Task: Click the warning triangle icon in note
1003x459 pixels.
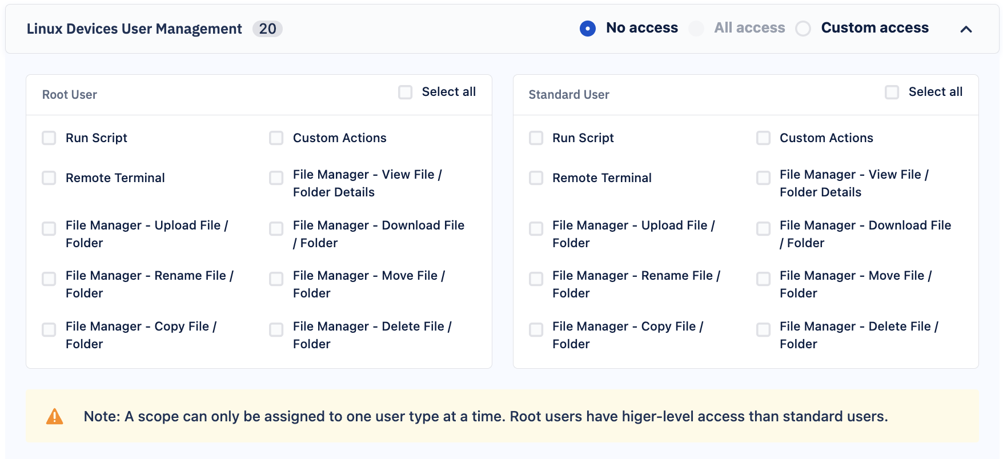Action: click(55, 417)
